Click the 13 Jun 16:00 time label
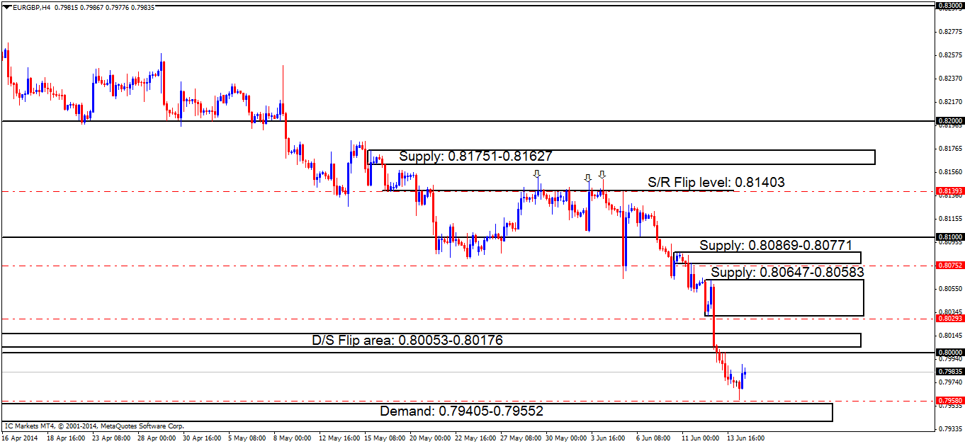The height and width of the screenshot is (444, 965). click(747, 438)
